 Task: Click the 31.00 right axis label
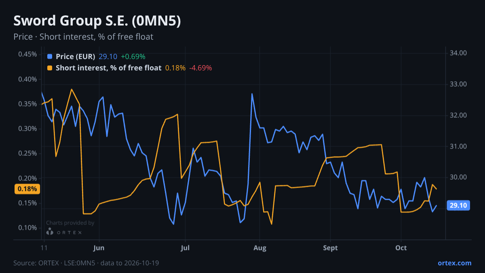[458, 146]
